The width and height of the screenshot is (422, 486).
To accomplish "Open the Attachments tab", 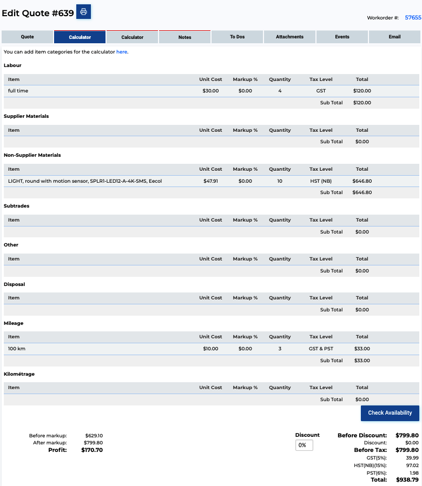I will click(x=289, y=37).
